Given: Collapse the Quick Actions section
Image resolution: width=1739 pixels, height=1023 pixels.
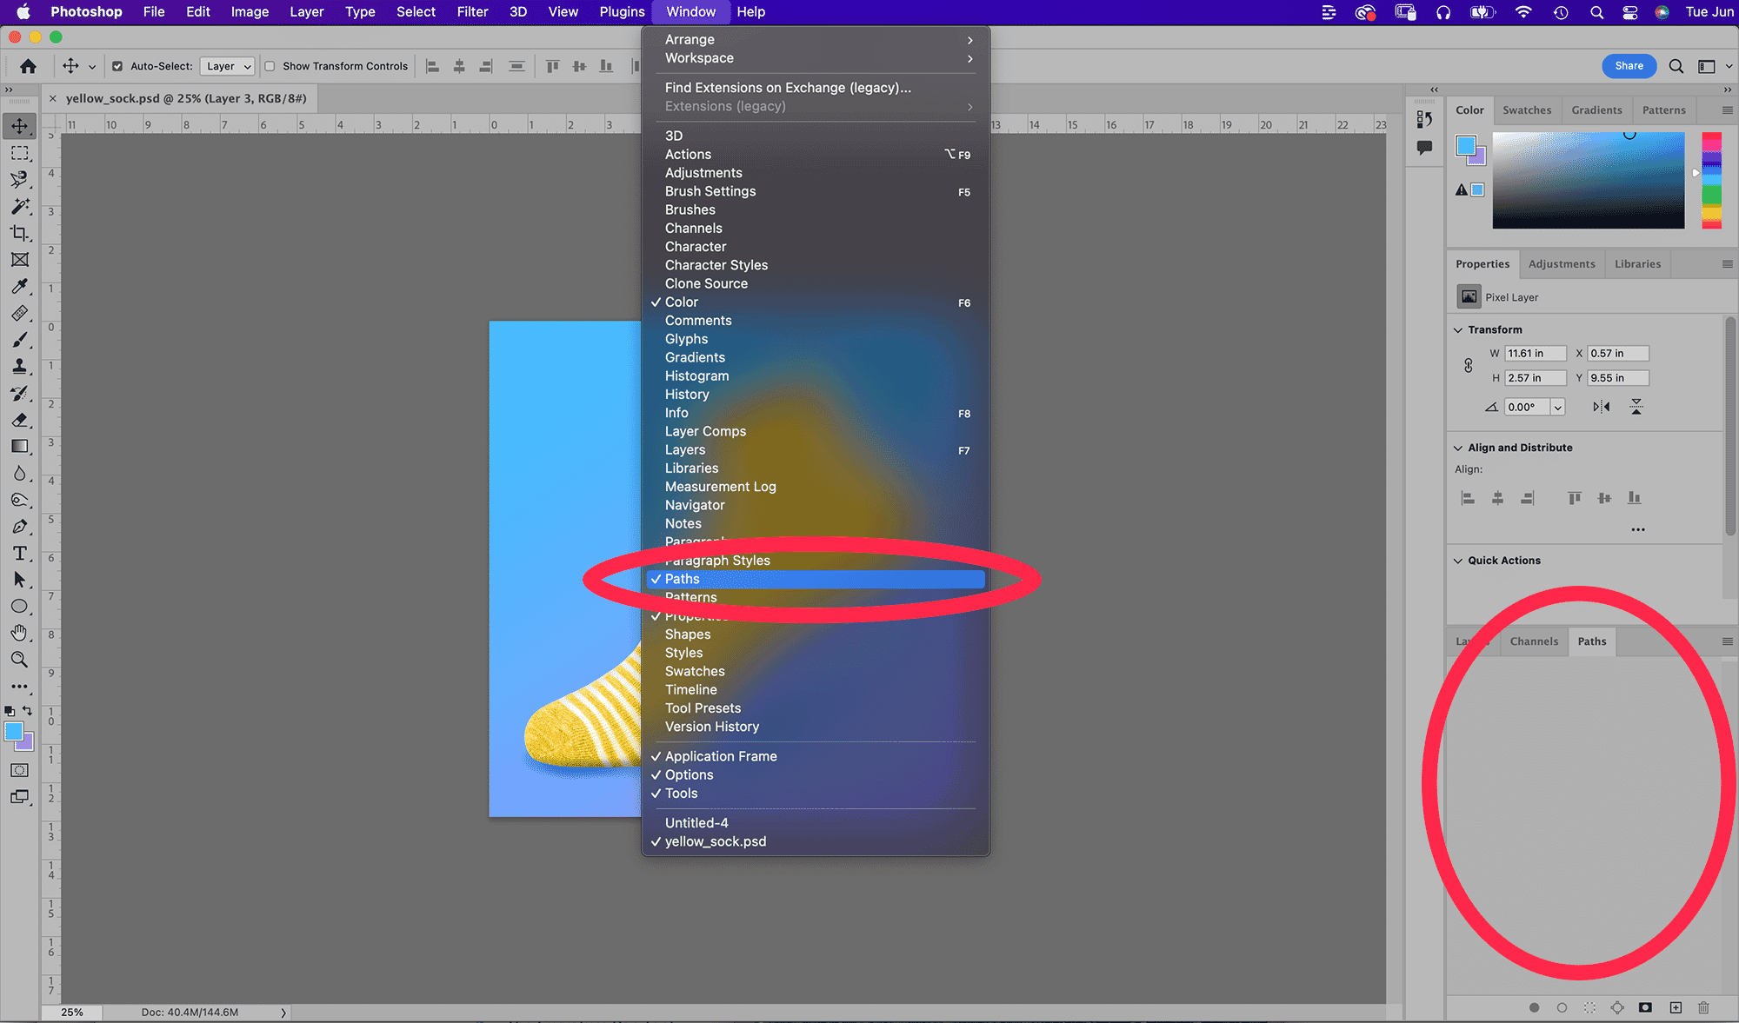Looking at the screenshot, I should [1458, 561].
